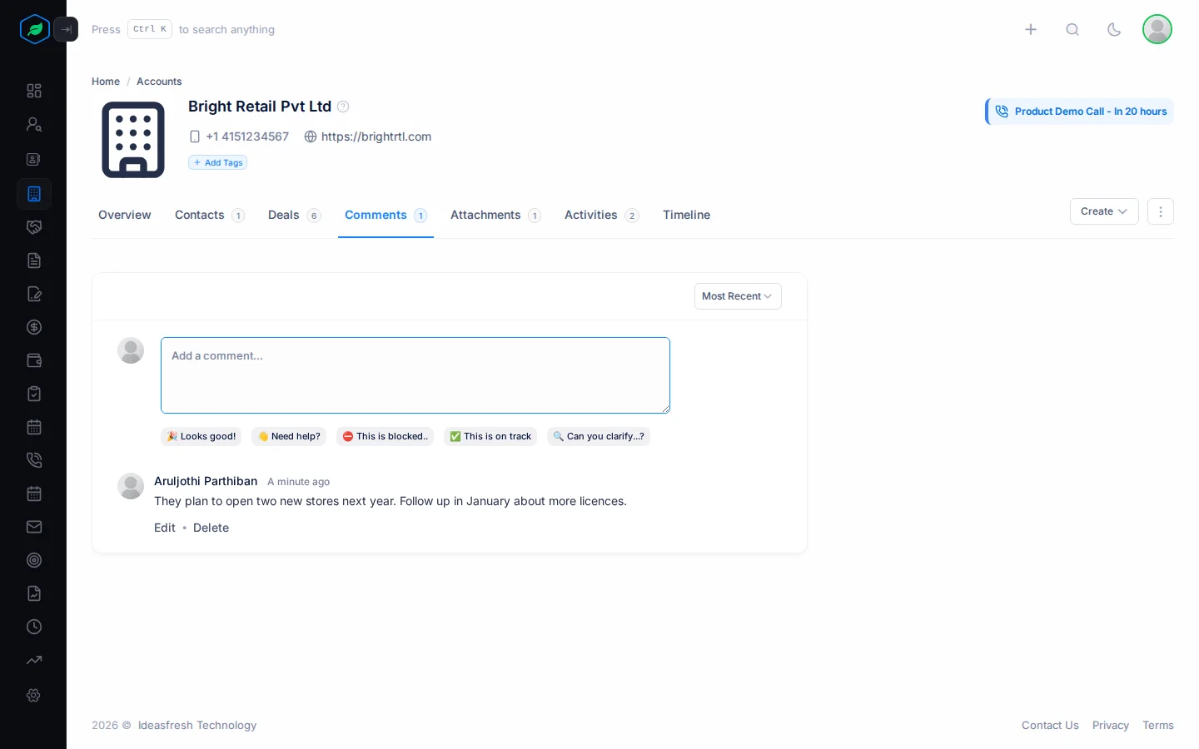This screenshot has height=749, width=1199.
Task: Click the Product Demo Call reminder
Action: (x=1080, y=112)
